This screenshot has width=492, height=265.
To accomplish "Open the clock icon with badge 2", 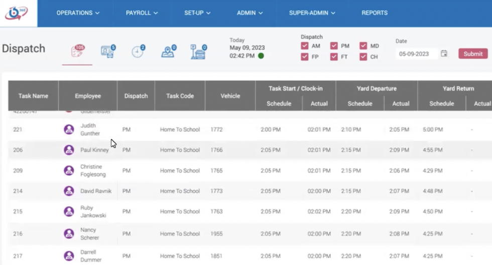I will point(138,52).
